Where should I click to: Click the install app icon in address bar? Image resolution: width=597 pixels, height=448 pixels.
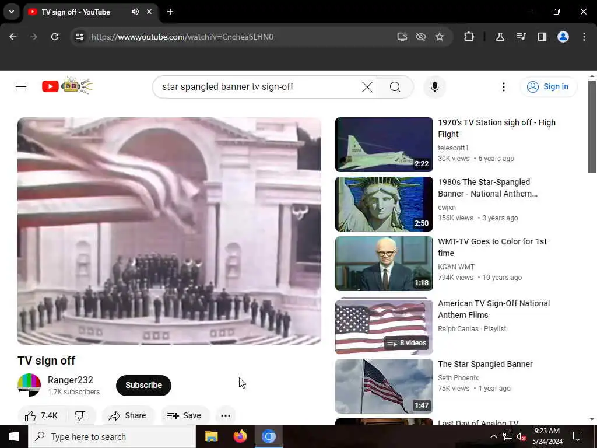pyautogui.click(x=402, y=37)
